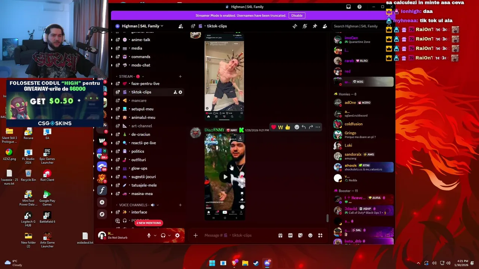Open User Settings gear icon
This screenshot has height=269, width=479.
pos(177,235)
